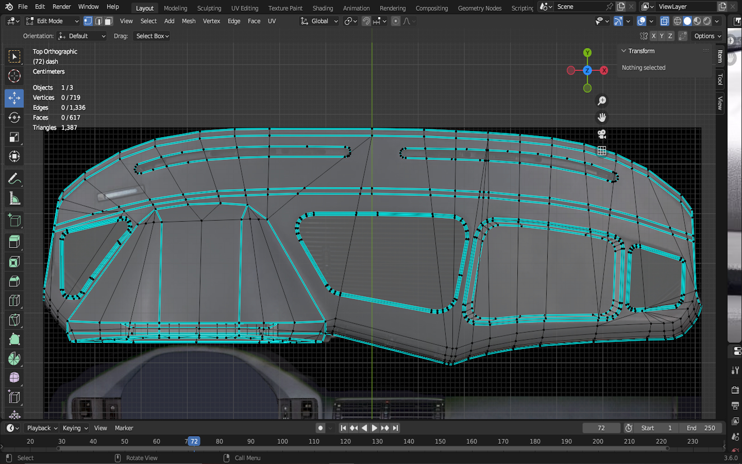Screen dimensions: 742x464
Task: Toggle camera view icon
Action: click(x=601, y=135)
